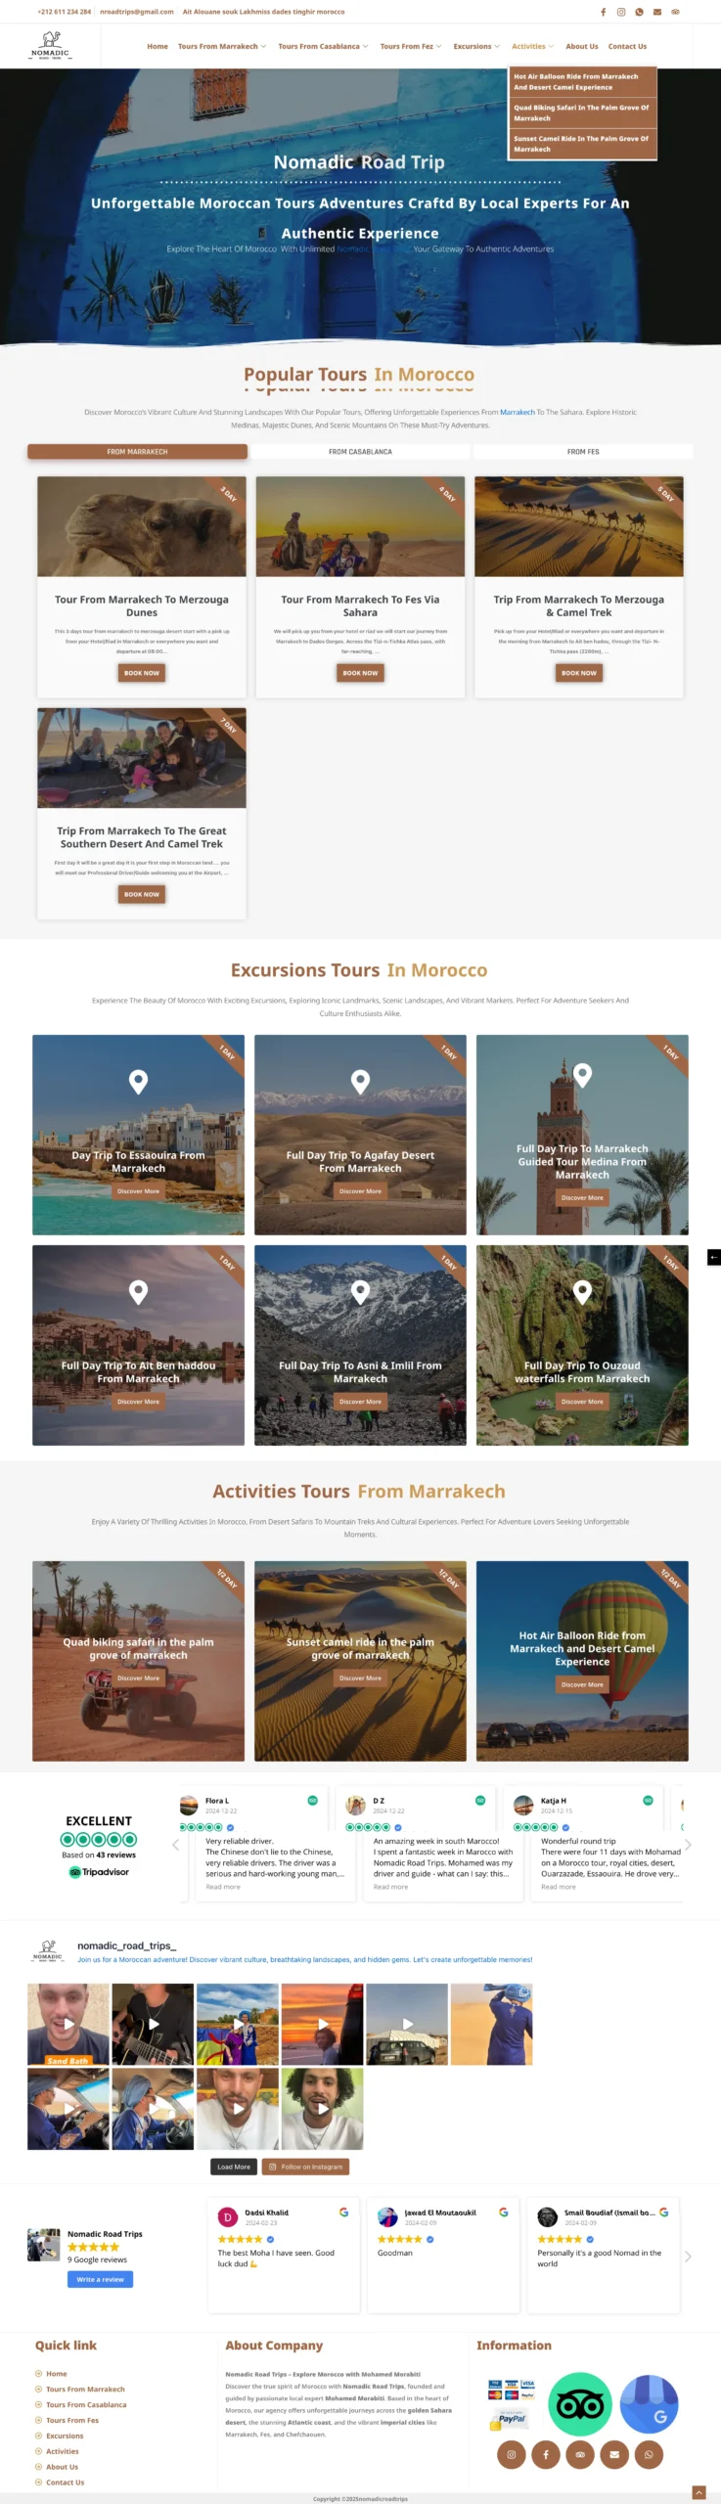This screenshot has width=721, height=2504.
Task: Select the FROM FES tours tab
Action: (583, 452)
